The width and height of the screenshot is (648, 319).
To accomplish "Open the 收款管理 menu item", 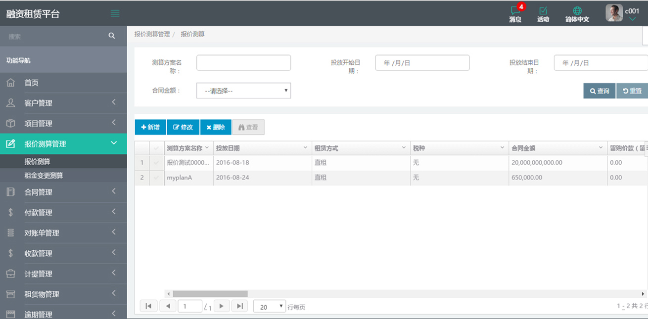I will tap(63, 253).
